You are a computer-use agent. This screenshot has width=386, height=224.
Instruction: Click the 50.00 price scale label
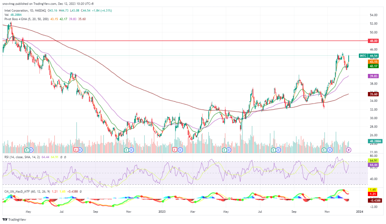pos(374,32)
